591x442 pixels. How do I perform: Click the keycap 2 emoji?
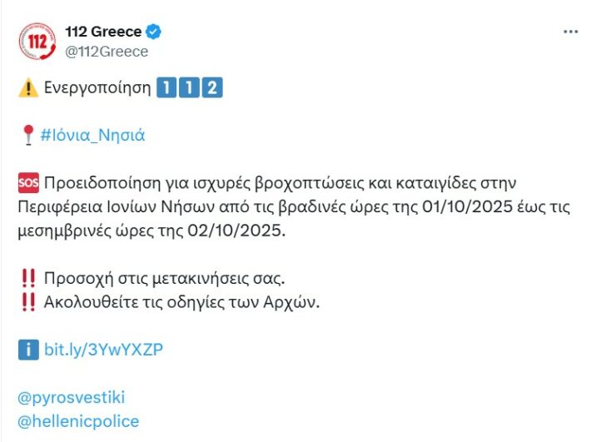point(212,87)
